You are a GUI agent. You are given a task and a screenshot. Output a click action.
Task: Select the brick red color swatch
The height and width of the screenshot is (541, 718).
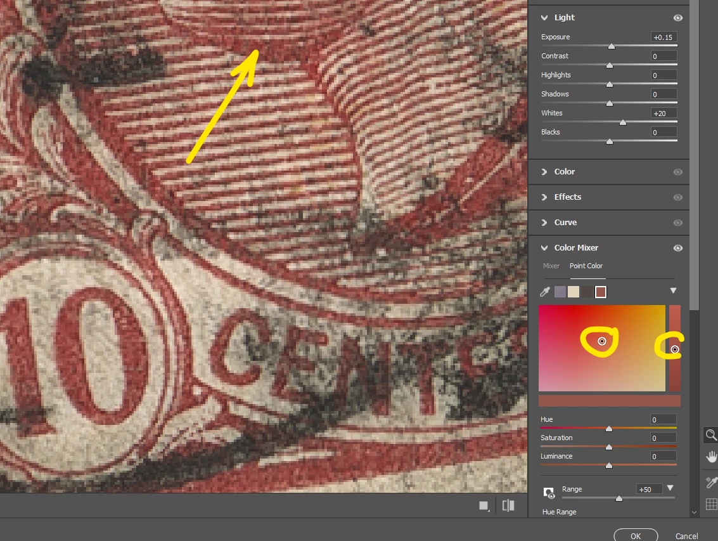click(x=601, y=292)
